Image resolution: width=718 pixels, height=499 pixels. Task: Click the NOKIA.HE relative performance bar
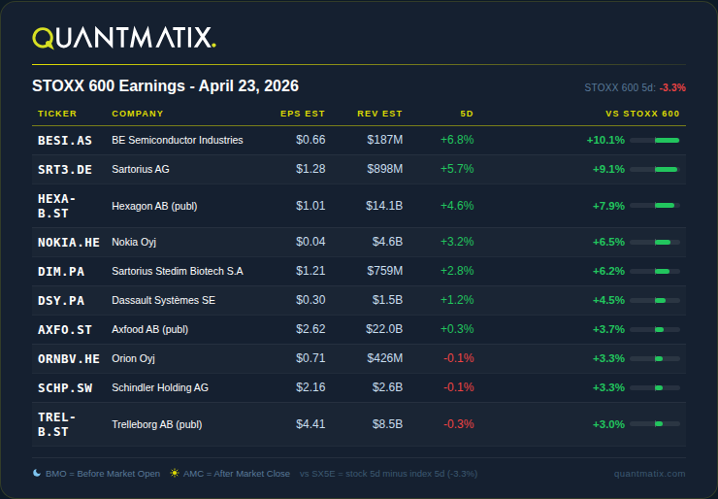[655, 242]
